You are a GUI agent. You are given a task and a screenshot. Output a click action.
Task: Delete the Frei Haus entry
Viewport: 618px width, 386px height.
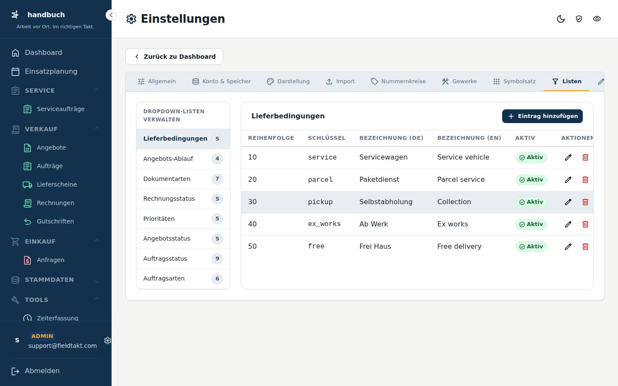click(585, 247)
